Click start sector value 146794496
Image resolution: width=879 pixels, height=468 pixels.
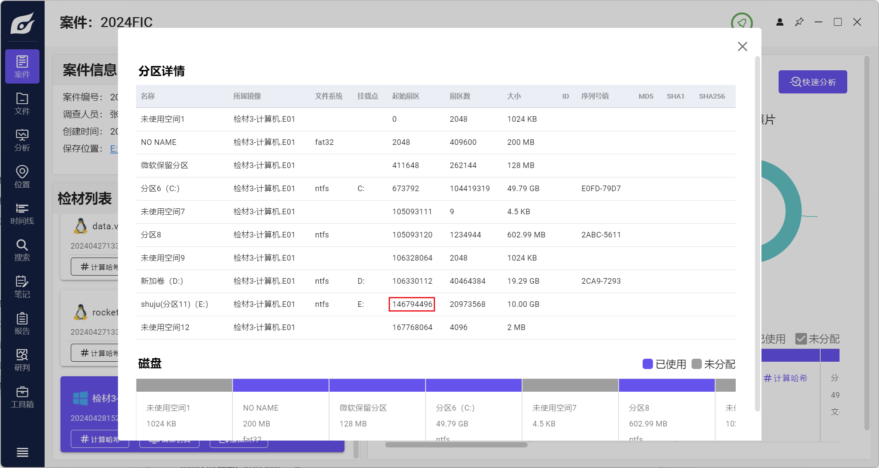pos(412,304)
